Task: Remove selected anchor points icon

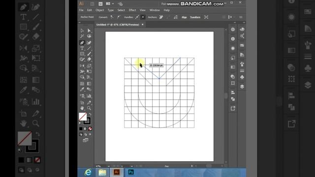Action: [x=161, y=17]
